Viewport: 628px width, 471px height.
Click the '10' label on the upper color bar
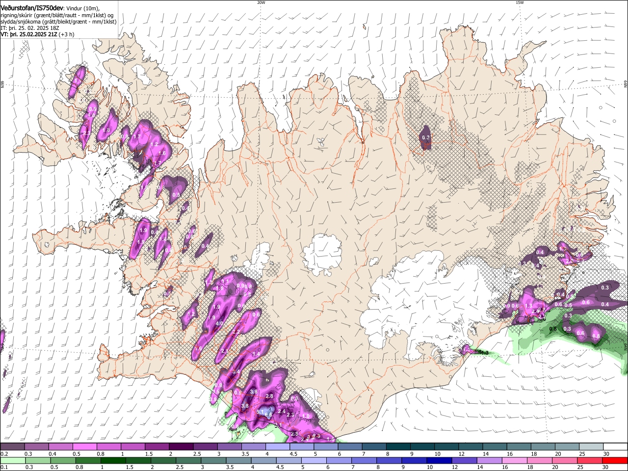(438, 454)
